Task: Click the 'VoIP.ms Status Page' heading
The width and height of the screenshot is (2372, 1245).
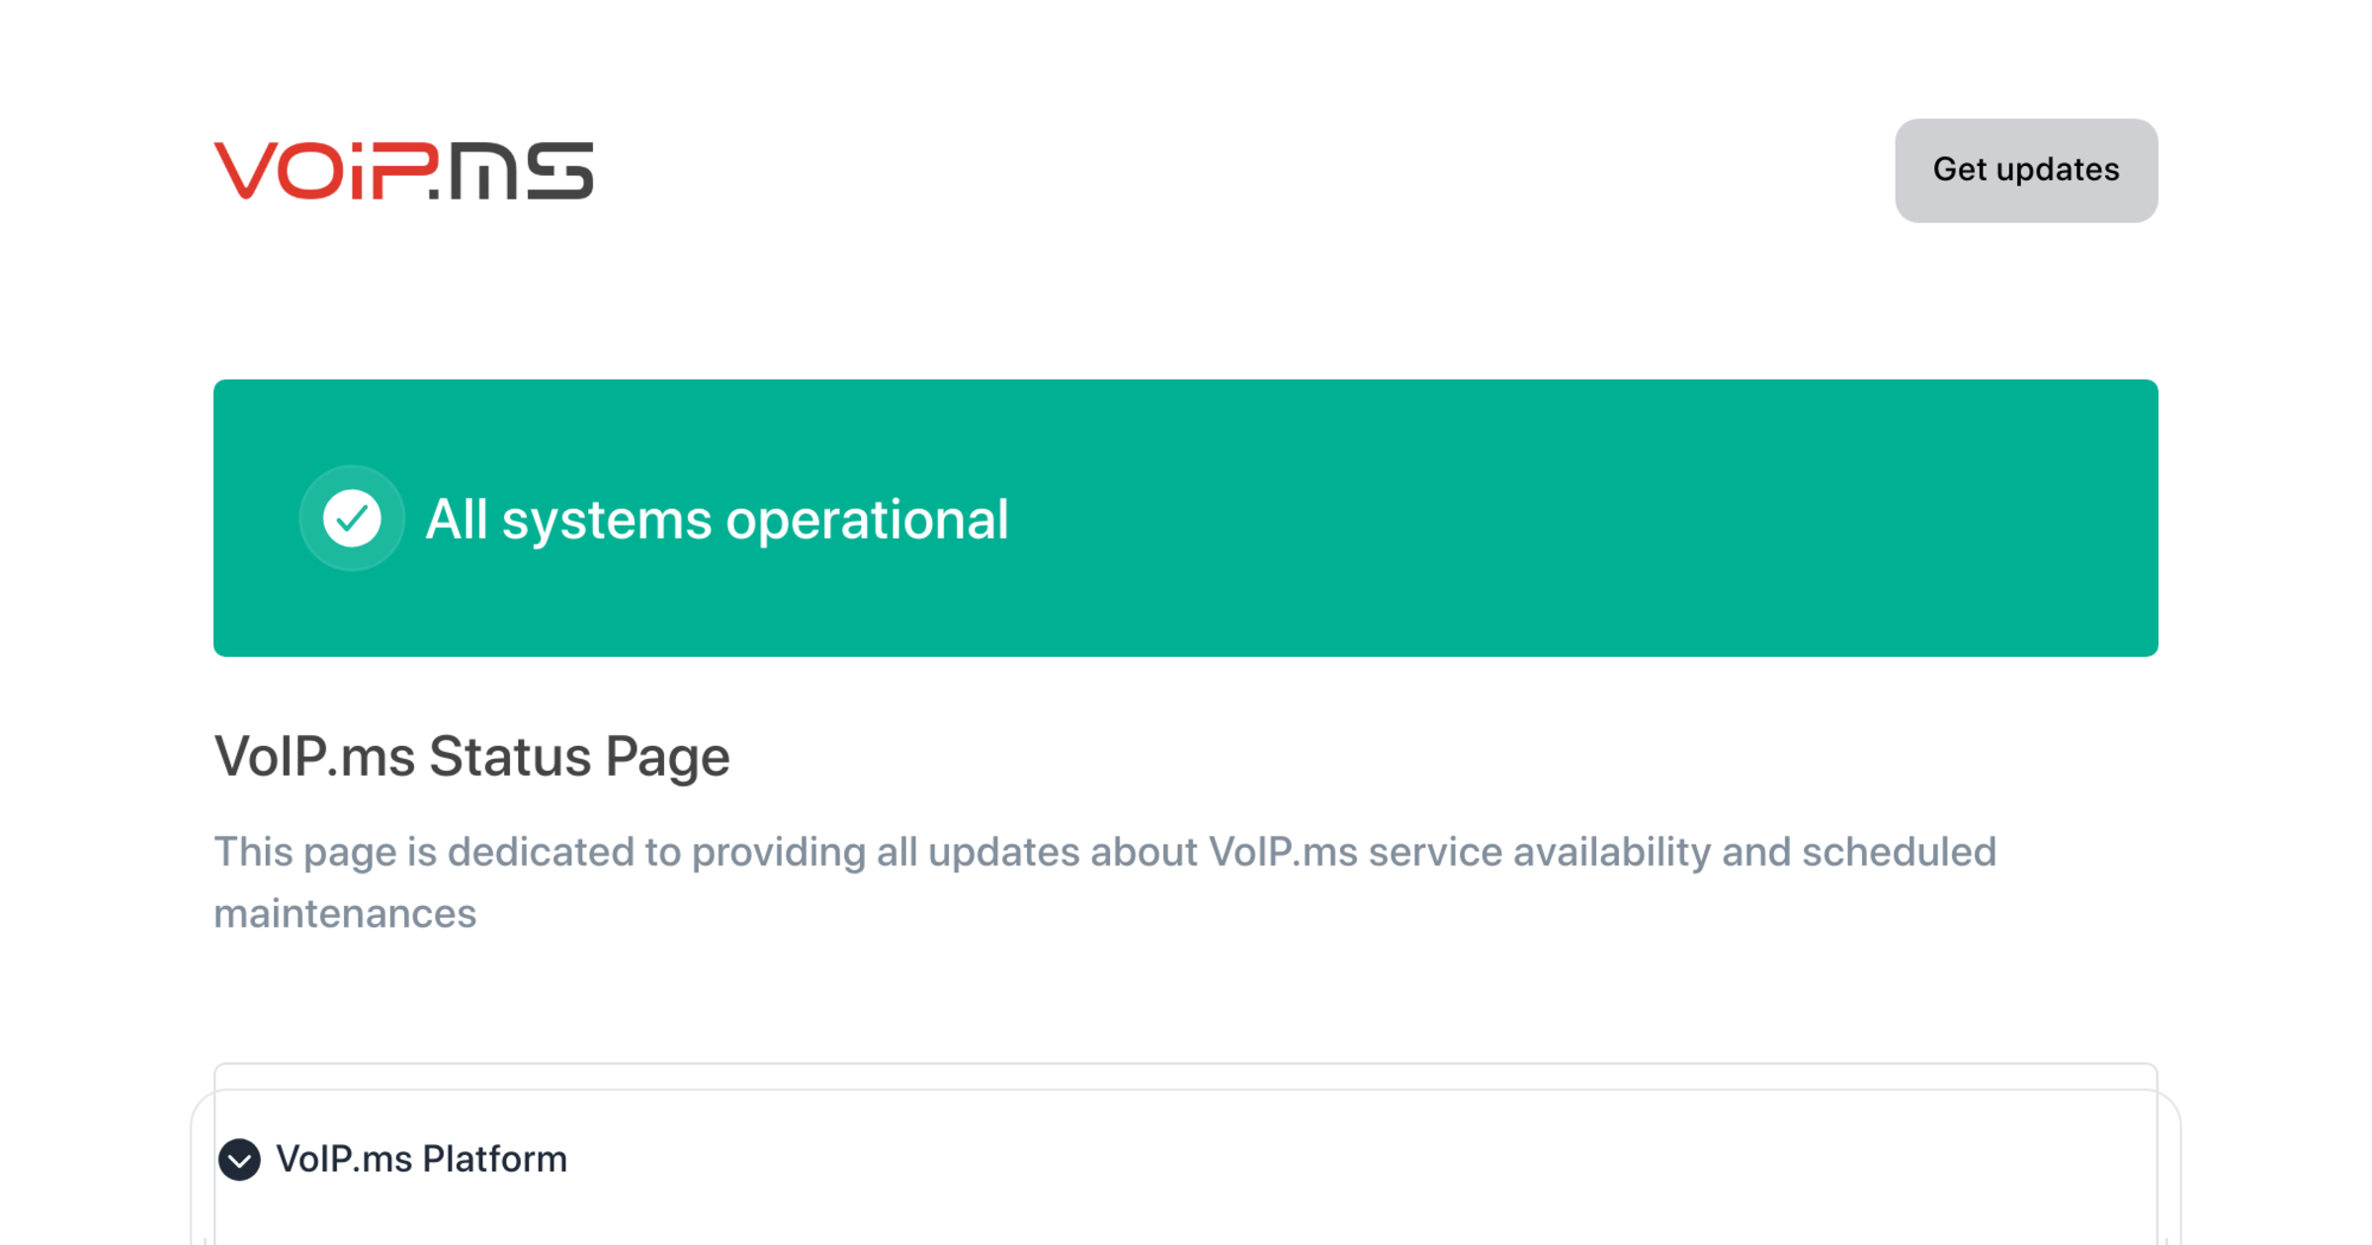Action: pyautogui.click(x=471, y=756)
